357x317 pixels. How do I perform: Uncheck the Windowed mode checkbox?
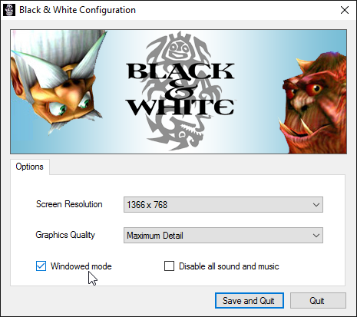point(41,266)
